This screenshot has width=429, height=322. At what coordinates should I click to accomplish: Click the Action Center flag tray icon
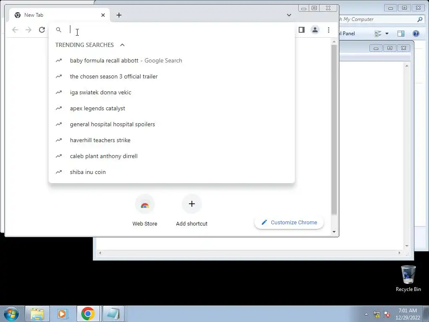(387, 314)
